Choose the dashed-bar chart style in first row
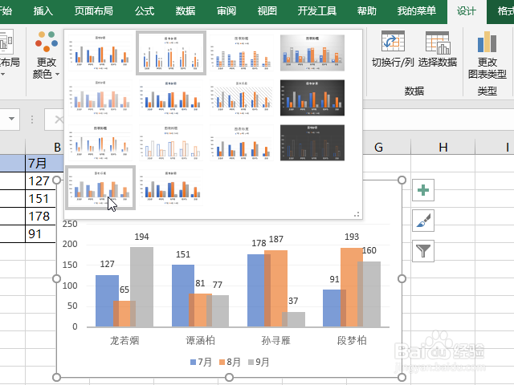 coord(242,53)
